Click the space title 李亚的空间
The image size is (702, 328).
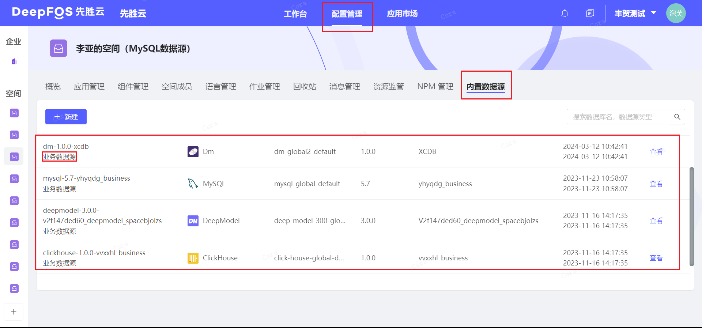click(133, 49)
